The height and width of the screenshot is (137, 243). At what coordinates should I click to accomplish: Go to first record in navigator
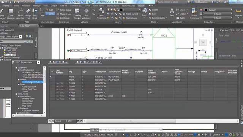click(50, 121)
